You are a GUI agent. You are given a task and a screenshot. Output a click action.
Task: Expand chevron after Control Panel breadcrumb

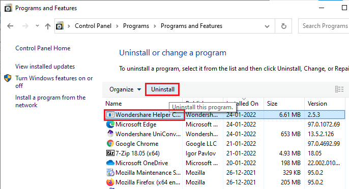[x=117, y=26]
